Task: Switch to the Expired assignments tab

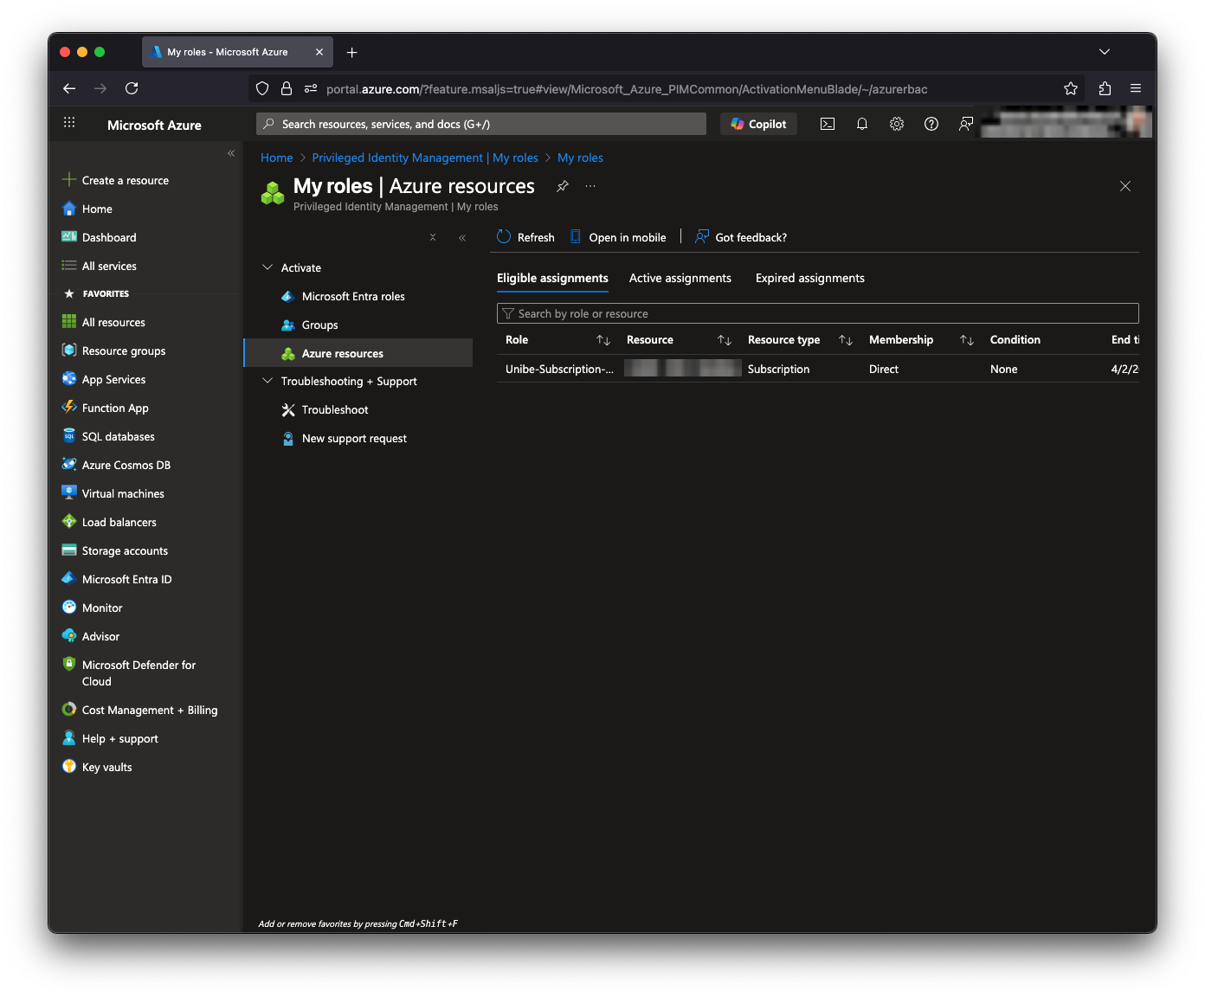Action: click(x=809, y=278)
